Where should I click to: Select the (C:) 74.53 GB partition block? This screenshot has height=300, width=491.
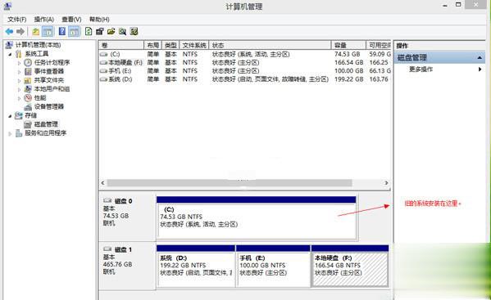pos(256,217)
